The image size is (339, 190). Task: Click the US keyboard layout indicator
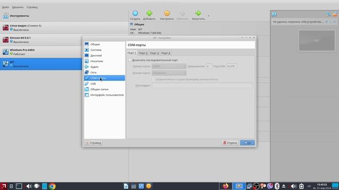(309, 186)
